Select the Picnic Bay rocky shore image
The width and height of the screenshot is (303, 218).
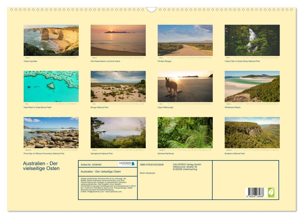point(51,132)
